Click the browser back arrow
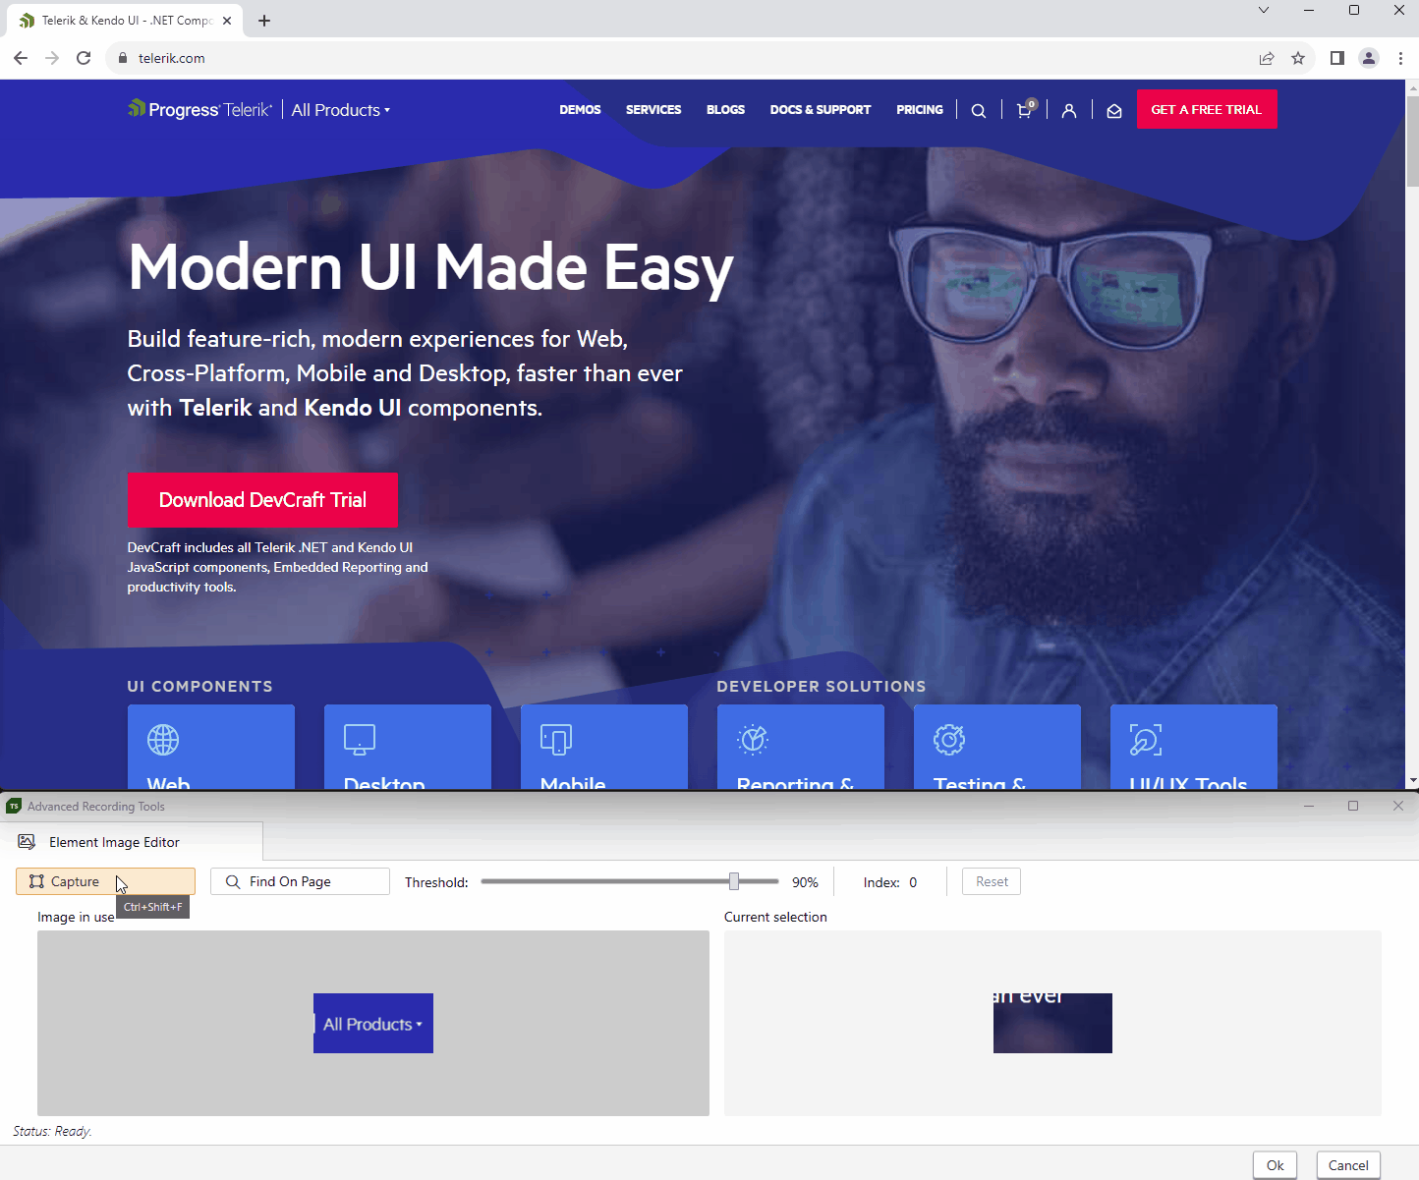 [x=21, y=58]
